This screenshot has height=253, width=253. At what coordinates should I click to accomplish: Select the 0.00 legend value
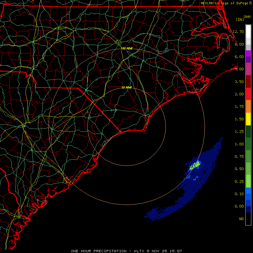coord(239,206)
